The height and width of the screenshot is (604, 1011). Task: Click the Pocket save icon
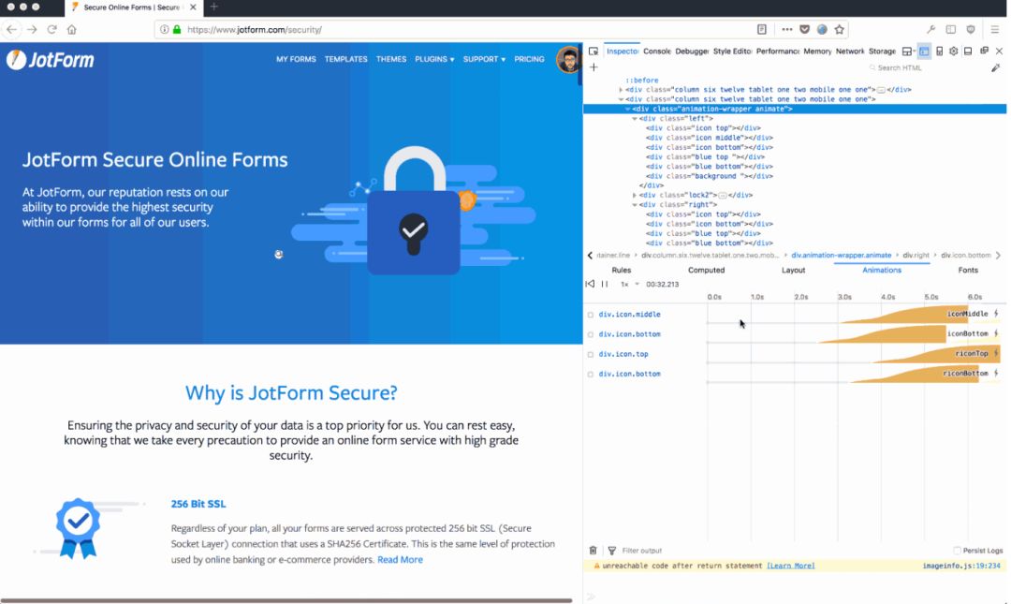(805, 29)
